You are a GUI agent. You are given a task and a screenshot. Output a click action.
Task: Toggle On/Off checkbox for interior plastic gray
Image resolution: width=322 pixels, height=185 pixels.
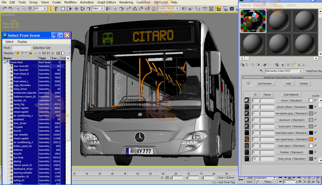tap(316, 113)
